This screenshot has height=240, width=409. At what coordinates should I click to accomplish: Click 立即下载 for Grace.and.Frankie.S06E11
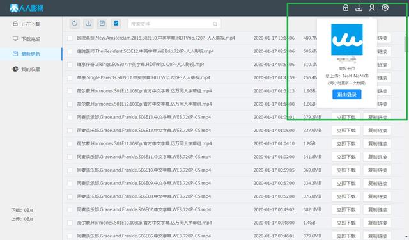pos(346,157)
